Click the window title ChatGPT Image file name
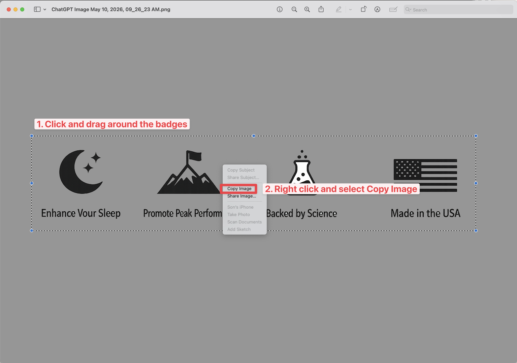 [x=111, y=9]
